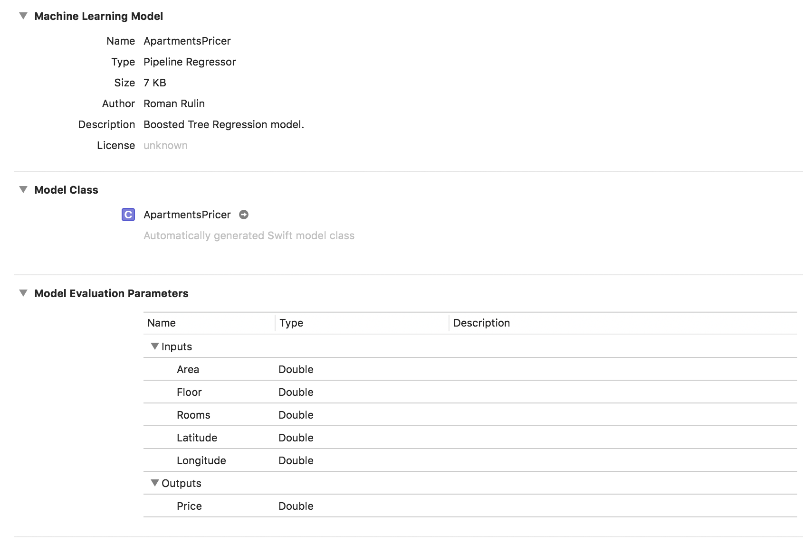Collapse the Outputs group triangle
Image resolution: width=803 pixels, height=543 pixels.
[x=154, y=483]
